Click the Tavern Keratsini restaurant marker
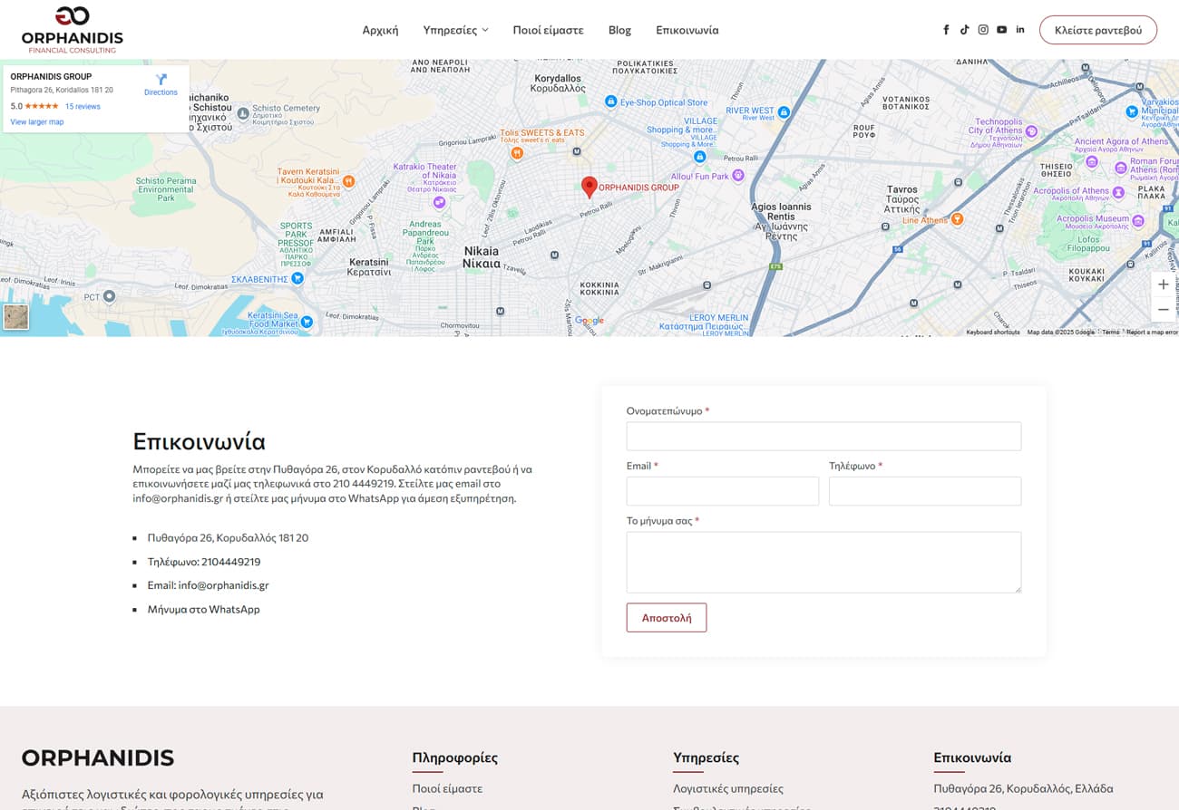This screenshot has height=810, width=1179. (348, 181)
